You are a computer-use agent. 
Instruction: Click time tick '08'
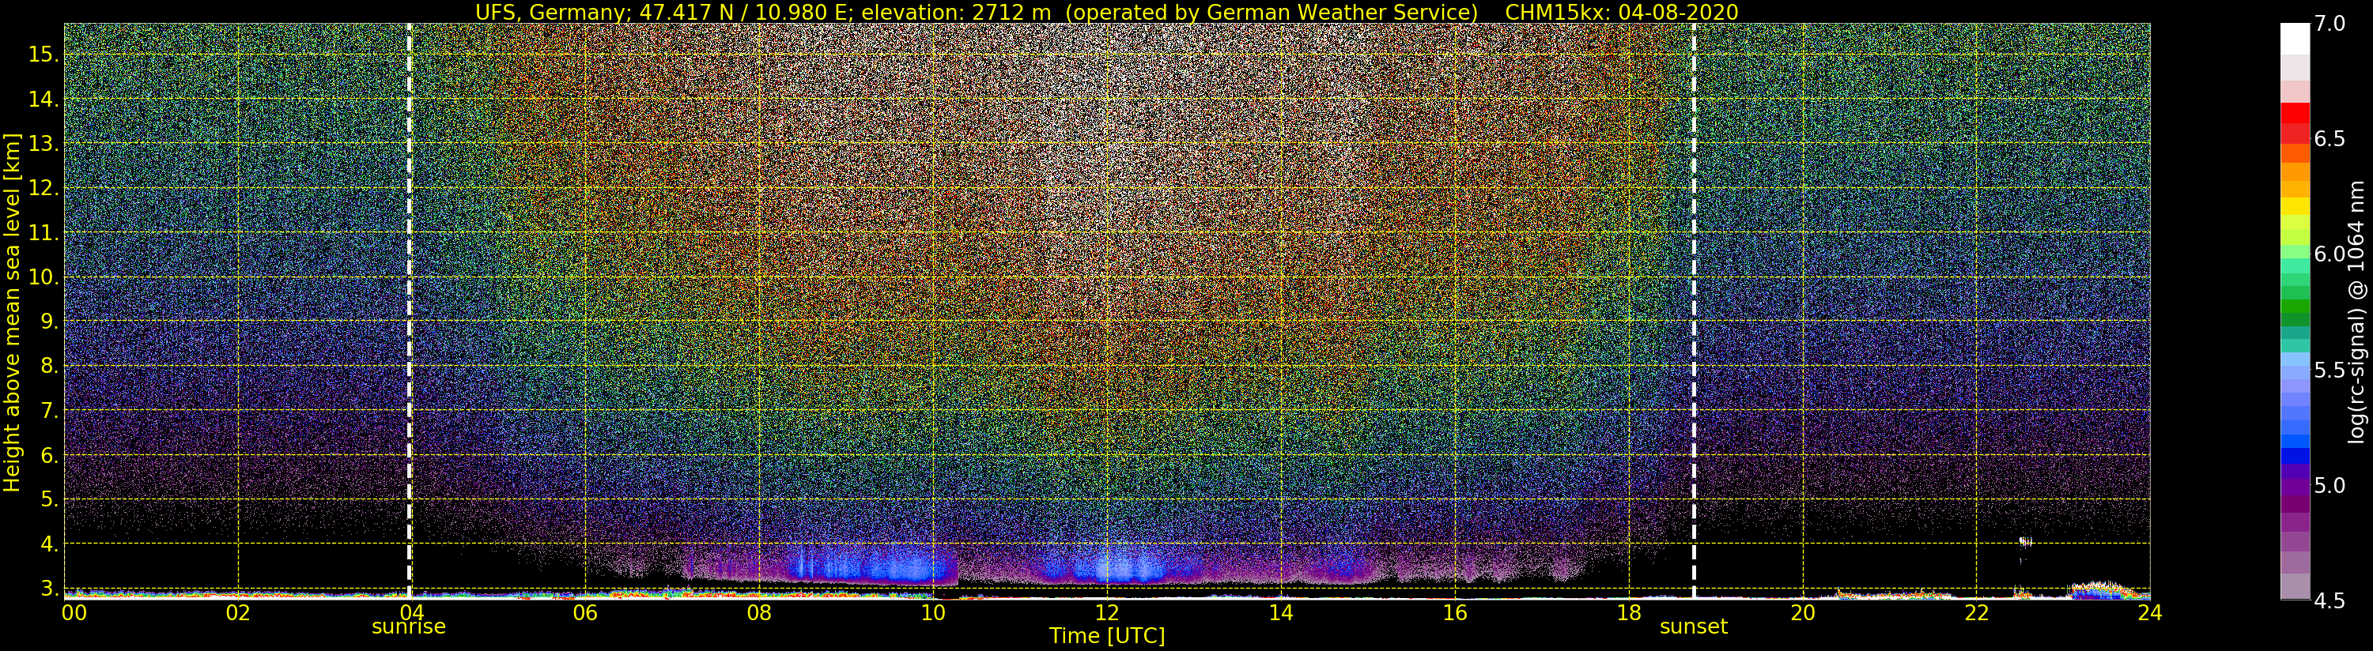tap(758, 612)
